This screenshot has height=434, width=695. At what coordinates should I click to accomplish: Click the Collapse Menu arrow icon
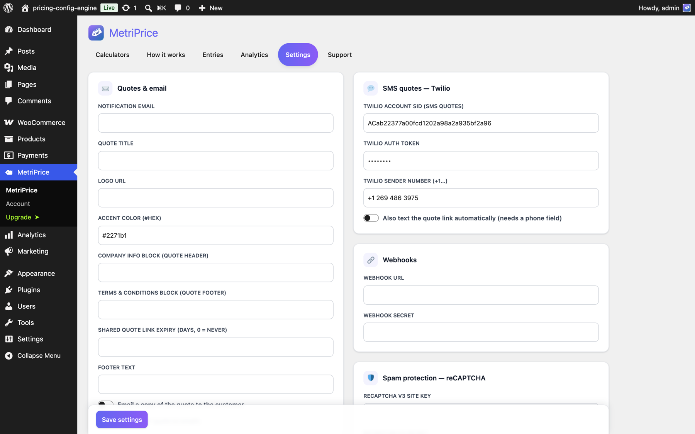[9, 355]
